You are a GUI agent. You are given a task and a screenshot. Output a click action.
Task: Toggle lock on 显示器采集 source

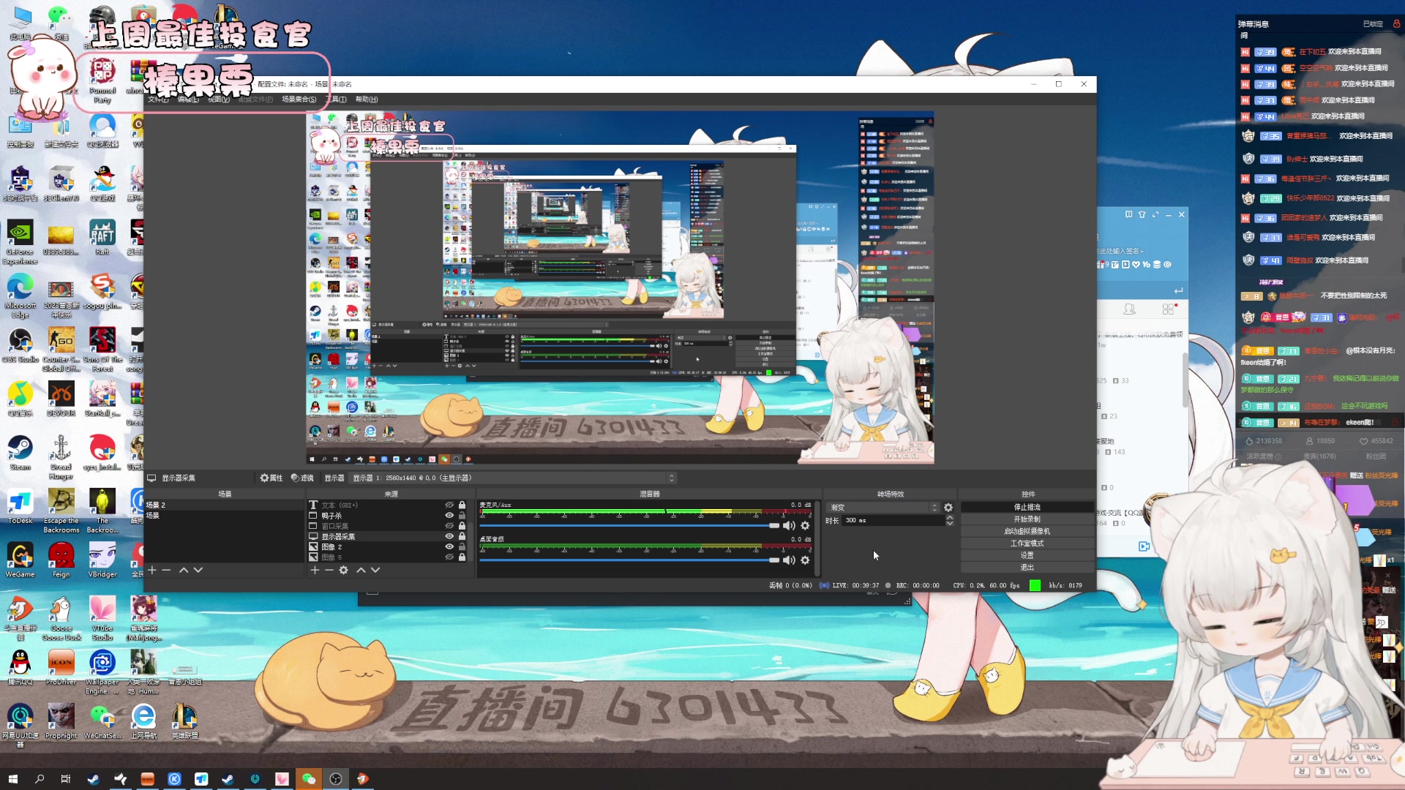462,536
